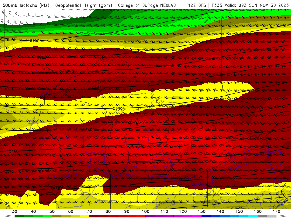Click the 110 value on the color scale

click(x=164, y=211)
